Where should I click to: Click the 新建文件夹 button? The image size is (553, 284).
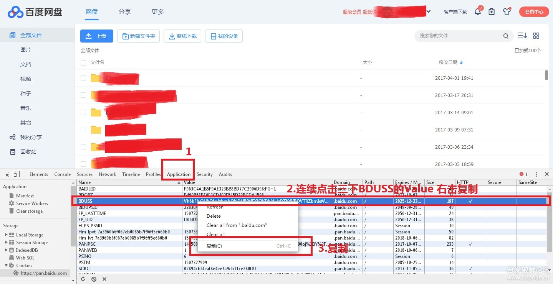(138, 36)
